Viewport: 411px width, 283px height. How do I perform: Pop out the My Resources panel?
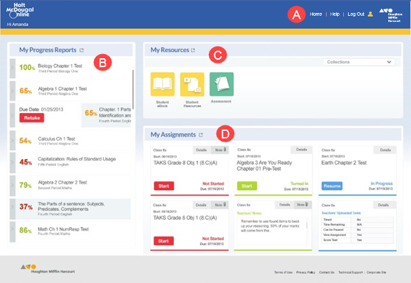(193, 50)
